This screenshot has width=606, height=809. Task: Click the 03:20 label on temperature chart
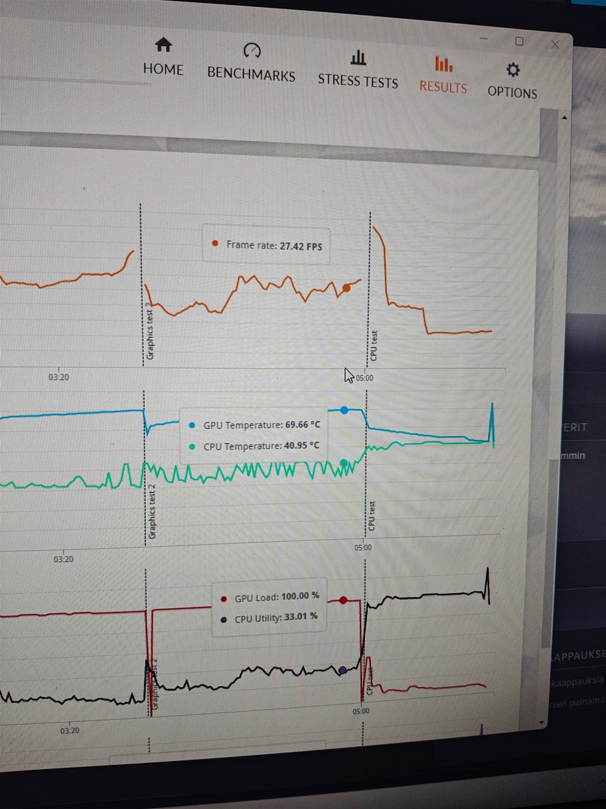[x=63, y=559]
